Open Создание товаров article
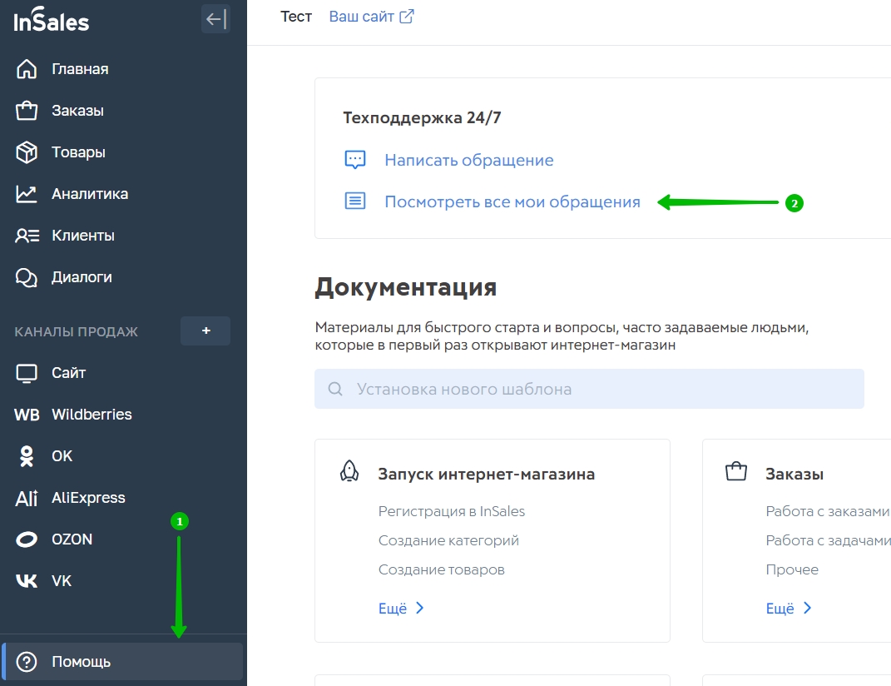The image size is (891, 686). pyautogui.click(x=442, y=569)
